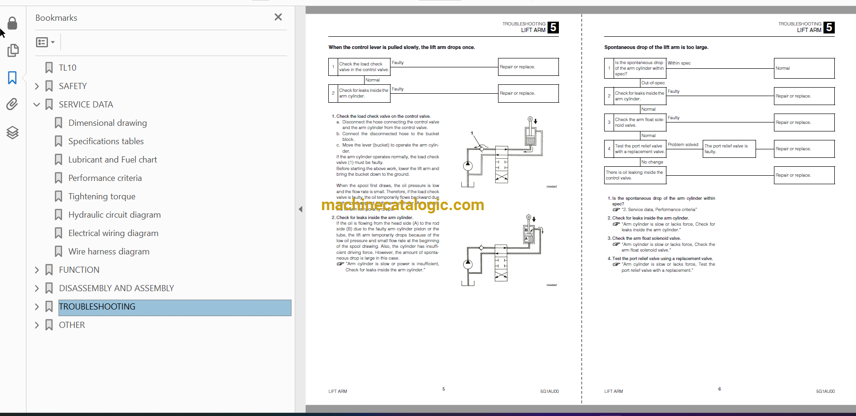The width and height of the screenshot is (856, 416).
Task: Open the Layers panel icon
Action: pos(13,133)
